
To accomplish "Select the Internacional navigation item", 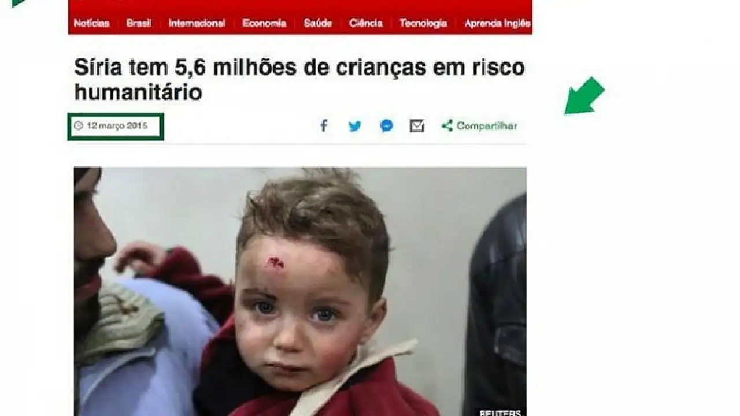I will click(197, 23).
